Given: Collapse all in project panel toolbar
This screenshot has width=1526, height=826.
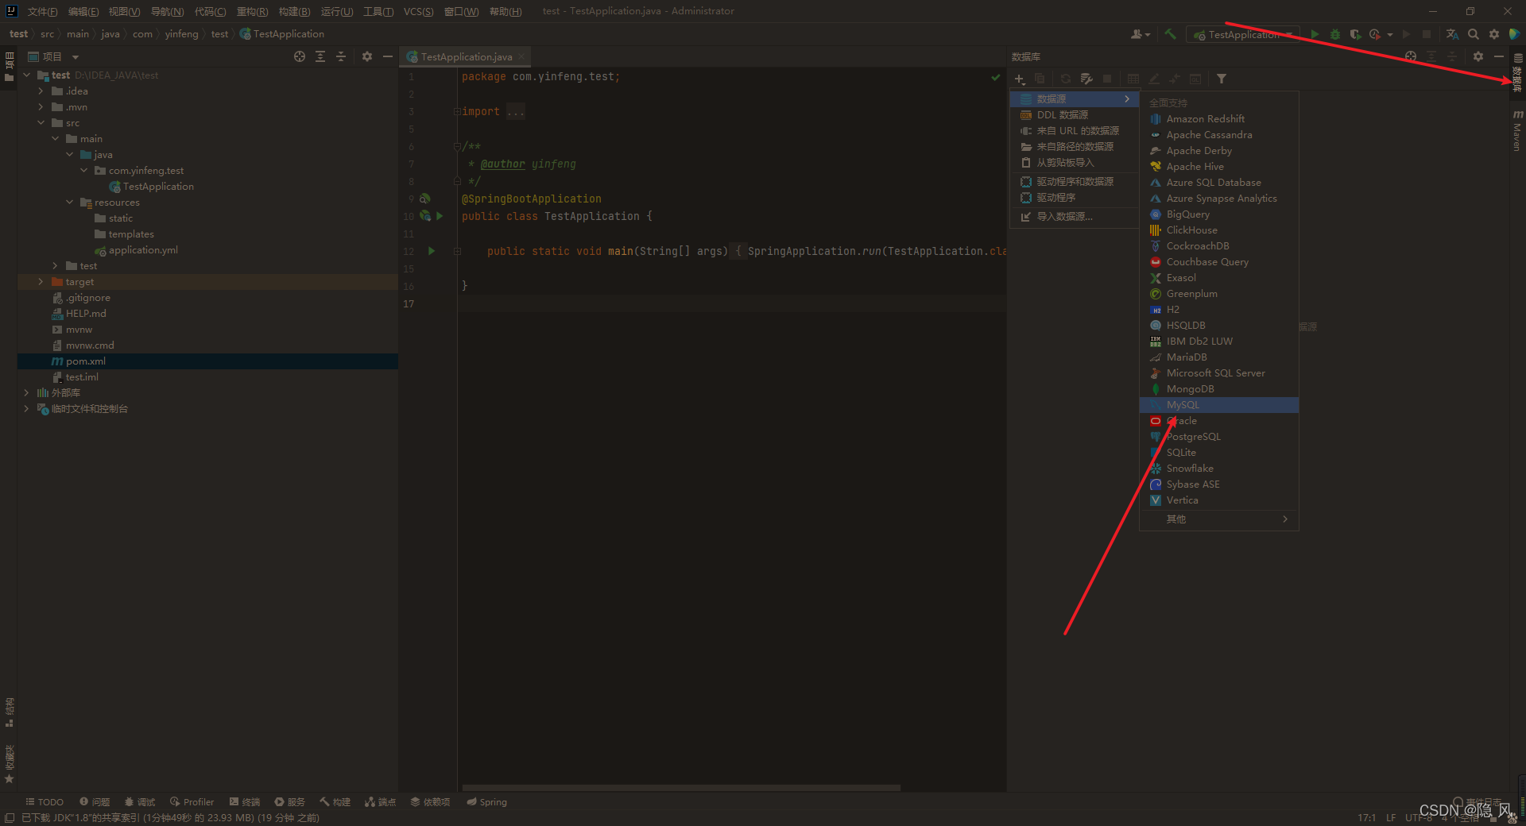Looking at the screenshot, I should (x=341, y=56).
